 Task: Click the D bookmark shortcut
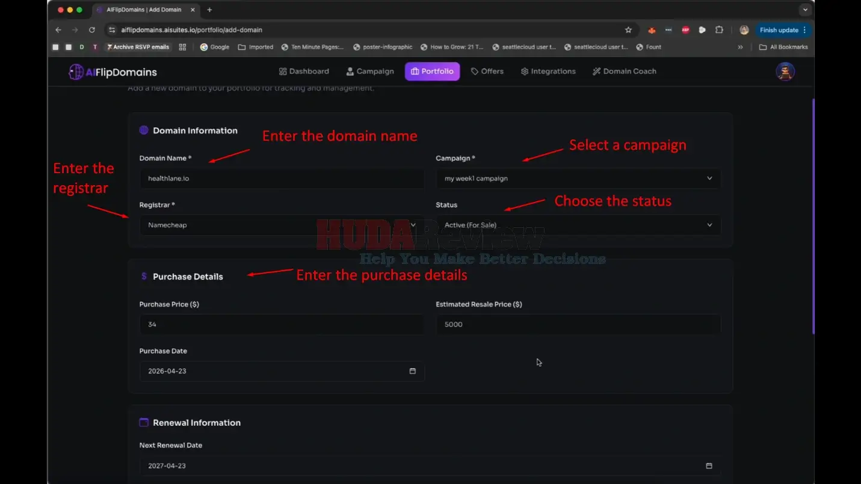point(82,47)
